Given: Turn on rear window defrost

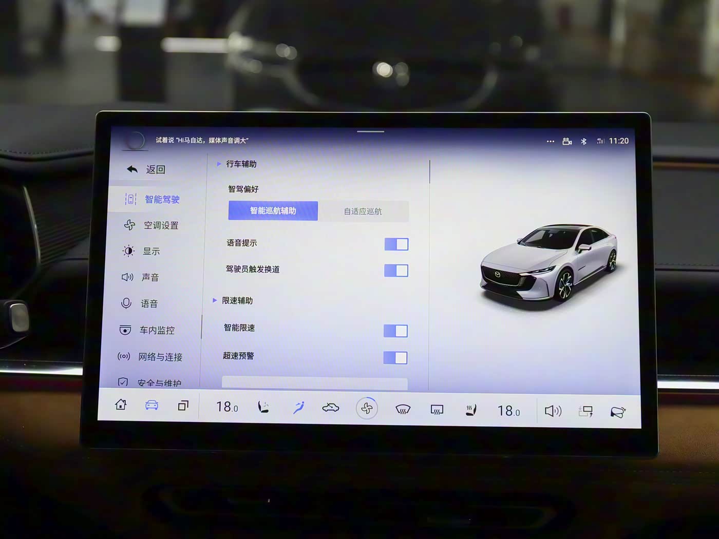Looking at the screenshot, I should click(437, 410).
